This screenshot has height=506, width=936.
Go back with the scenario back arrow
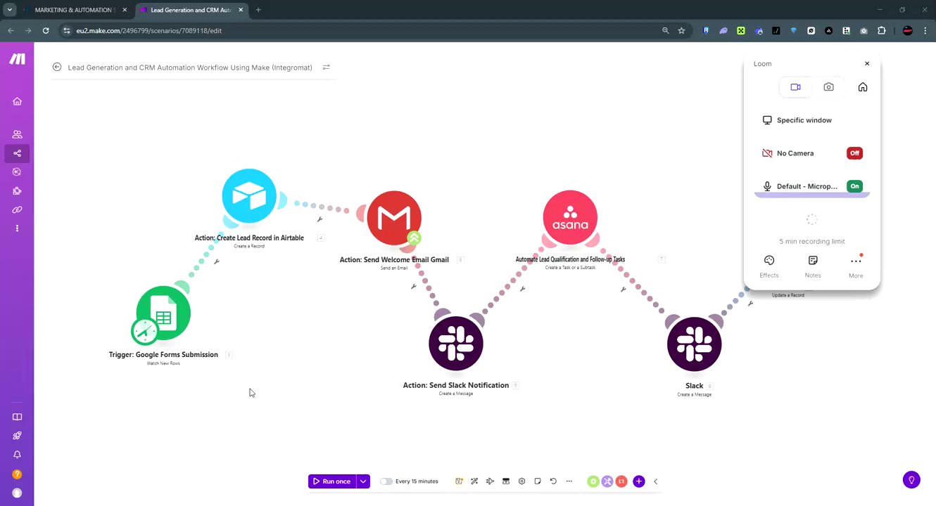tap(57, 67)
